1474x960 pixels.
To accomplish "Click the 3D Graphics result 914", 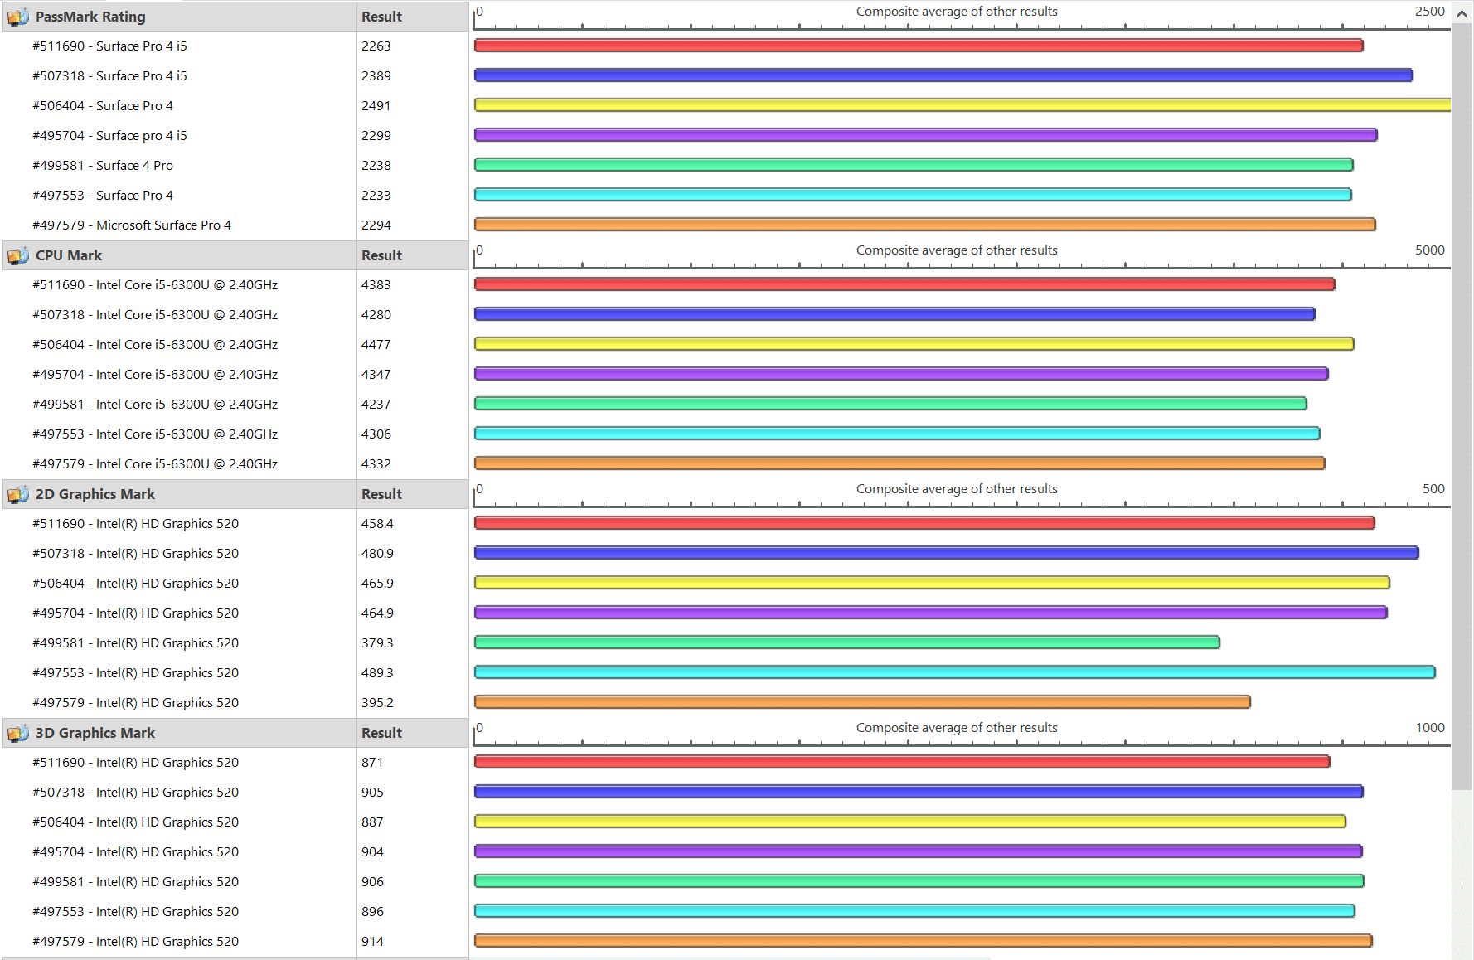I will pos(372,942).
